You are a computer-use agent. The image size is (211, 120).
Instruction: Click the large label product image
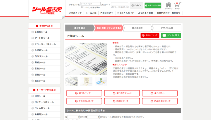[86, 59]
